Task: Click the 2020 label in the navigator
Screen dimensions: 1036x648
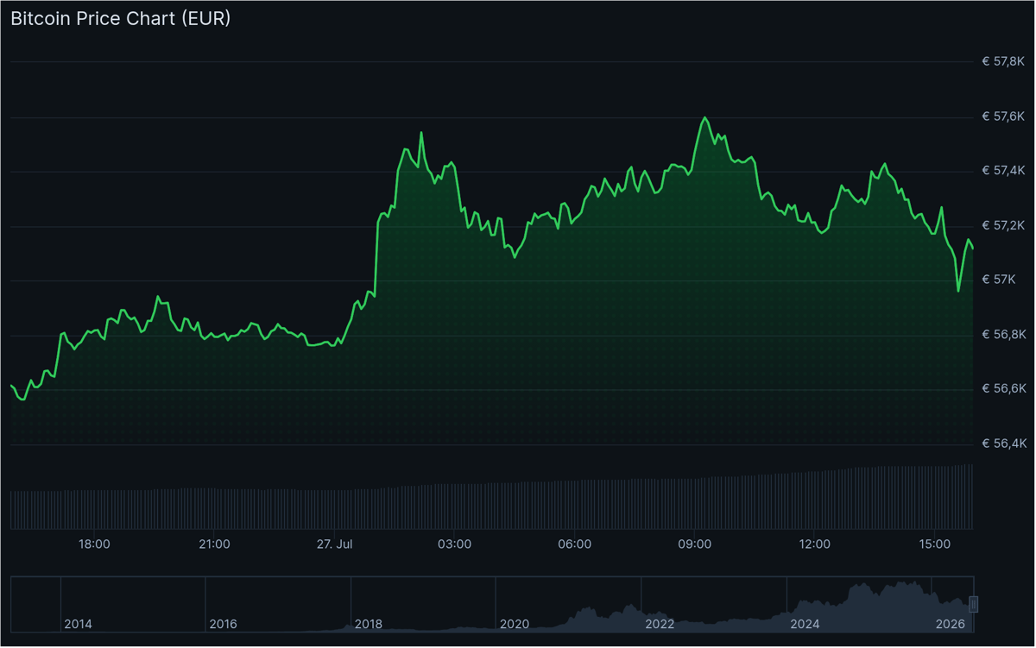Action: click(x=514, y=624)
